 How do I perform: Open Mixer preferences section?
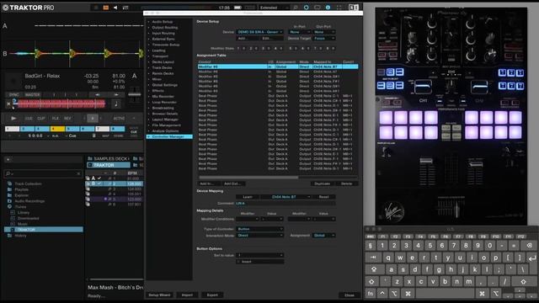tap(157, 79)
